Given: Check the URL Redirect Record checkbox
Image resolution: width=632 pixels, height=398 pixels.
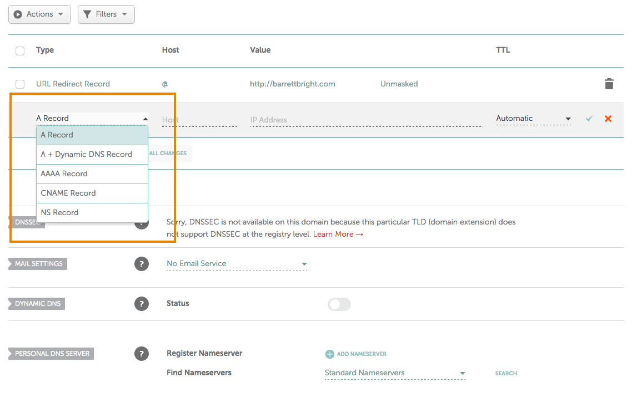Looking at the screenshot, I should (x=20, y=84).
